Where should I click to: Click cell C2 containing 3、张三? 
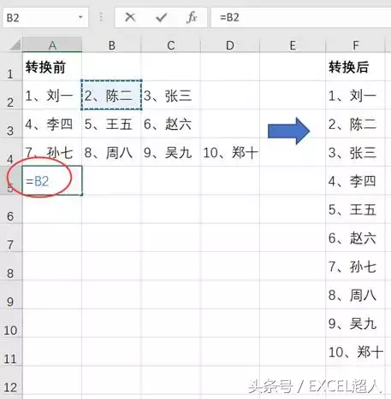click(171, 95)
